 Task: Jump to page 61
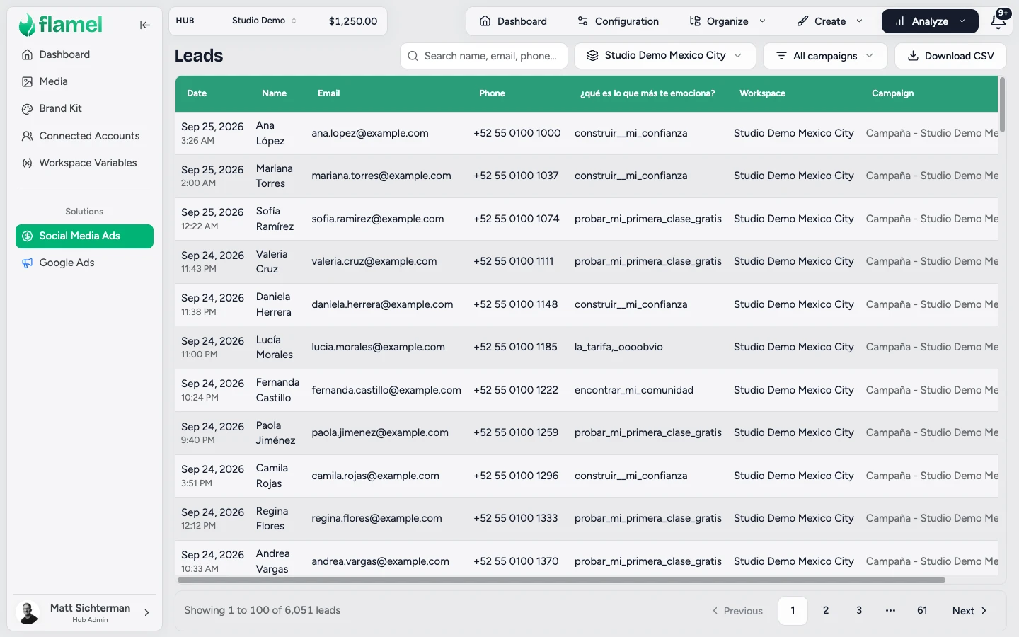pyautogui.click(x=922, y=610)
